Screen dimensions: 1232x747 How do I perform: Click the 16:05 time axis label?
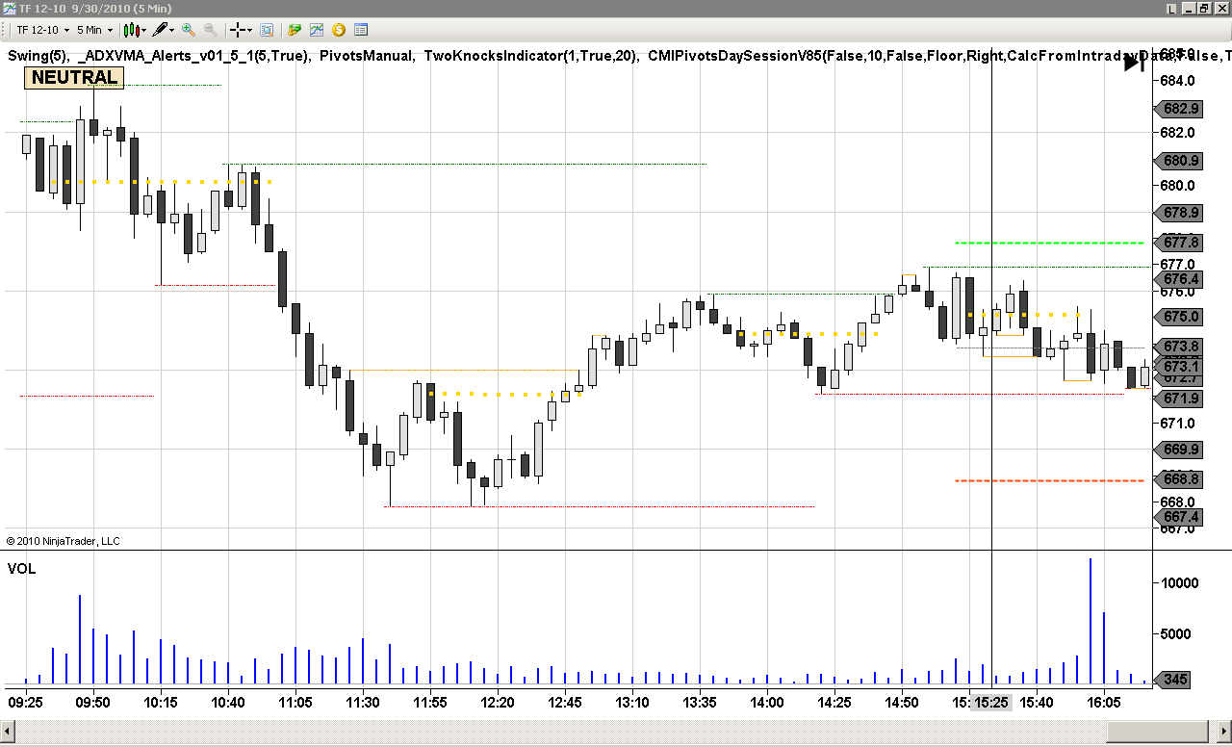tap(1103, 703)
